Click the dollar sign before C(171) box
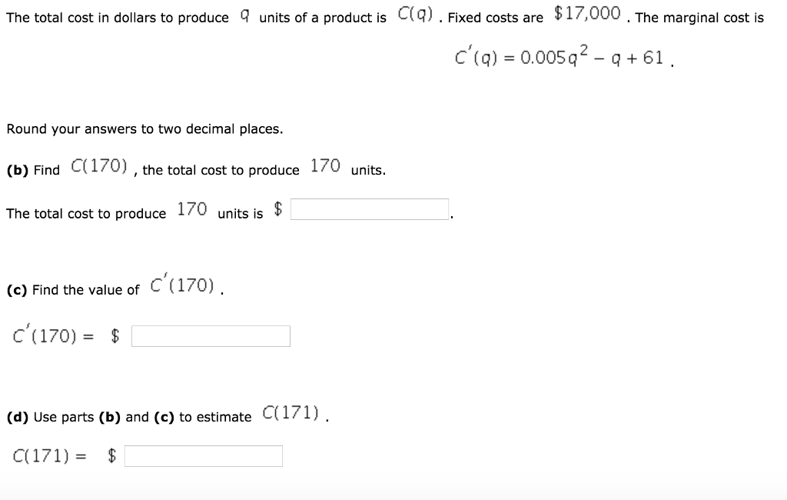 (x=111, y=455)
